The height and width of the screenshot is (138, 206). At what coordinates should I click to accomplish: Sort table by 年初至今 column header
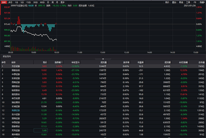click(76, 62)
